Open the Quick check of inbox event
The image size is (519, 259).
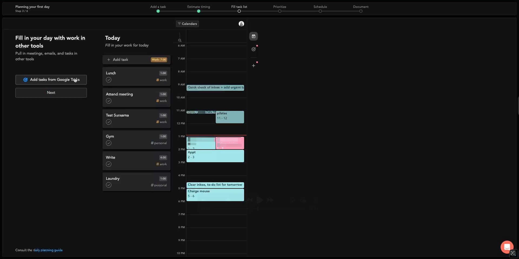[x=215, y=88]
